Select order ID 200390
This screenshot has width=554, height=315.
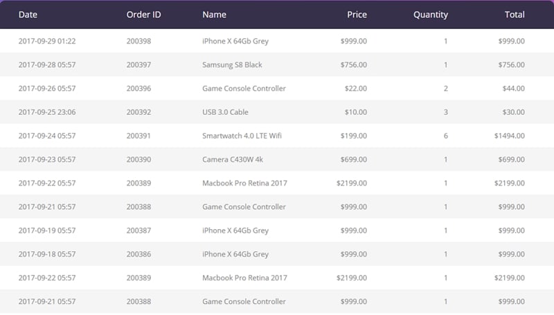coord(138,159)
